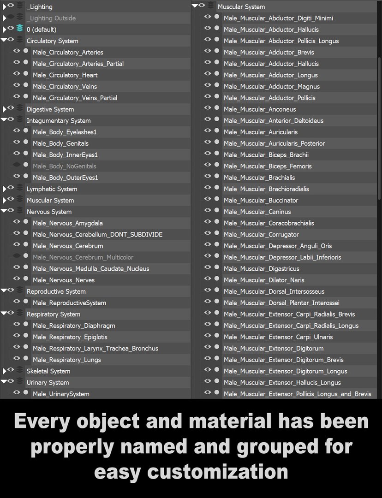Viewport: 382px width, 498px height.
Task: Toggle visibility of Male_Muscular_Buccinator
Action: [208, 199]
